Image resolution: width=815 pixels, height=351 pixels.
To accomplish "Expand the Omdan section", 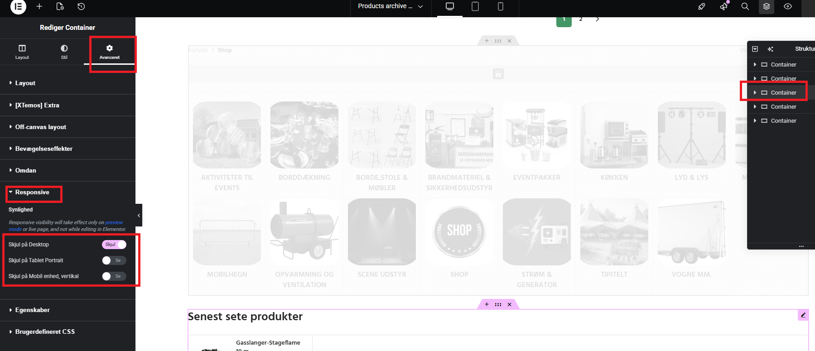I will point(68,170).
